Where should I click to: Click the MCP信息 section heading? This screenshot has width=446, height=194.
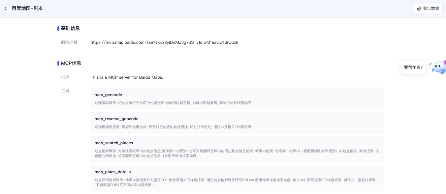71,63
